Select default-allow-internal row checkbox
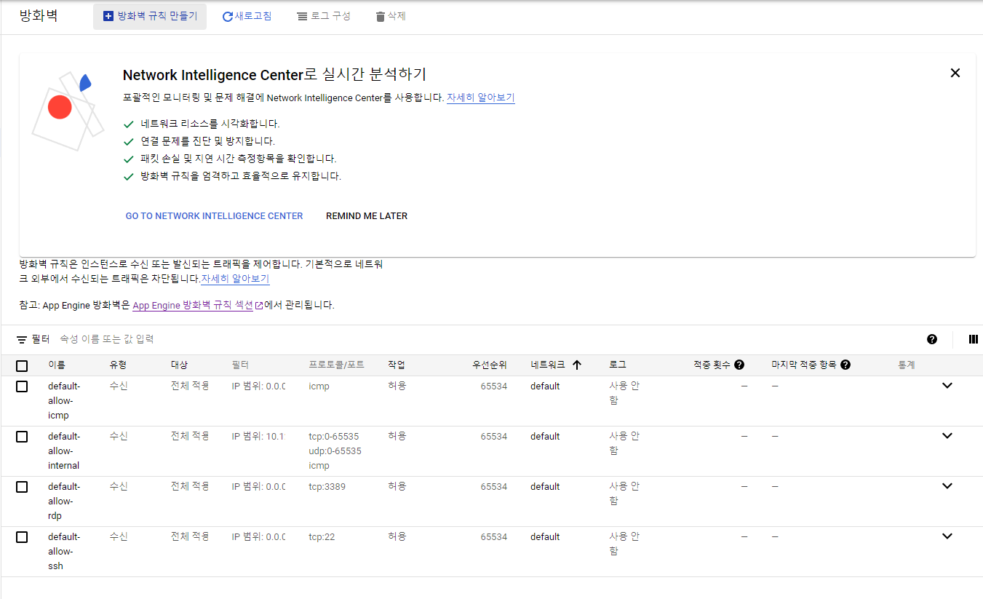The width and height of the screenshot is (983, 599). coord(22,437)
